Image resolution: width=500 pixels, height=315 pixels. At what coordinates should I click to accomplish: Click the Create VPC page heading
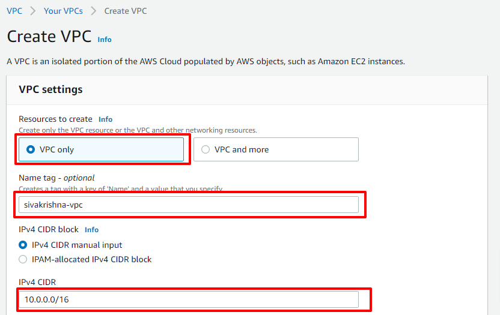pos(49,37)
